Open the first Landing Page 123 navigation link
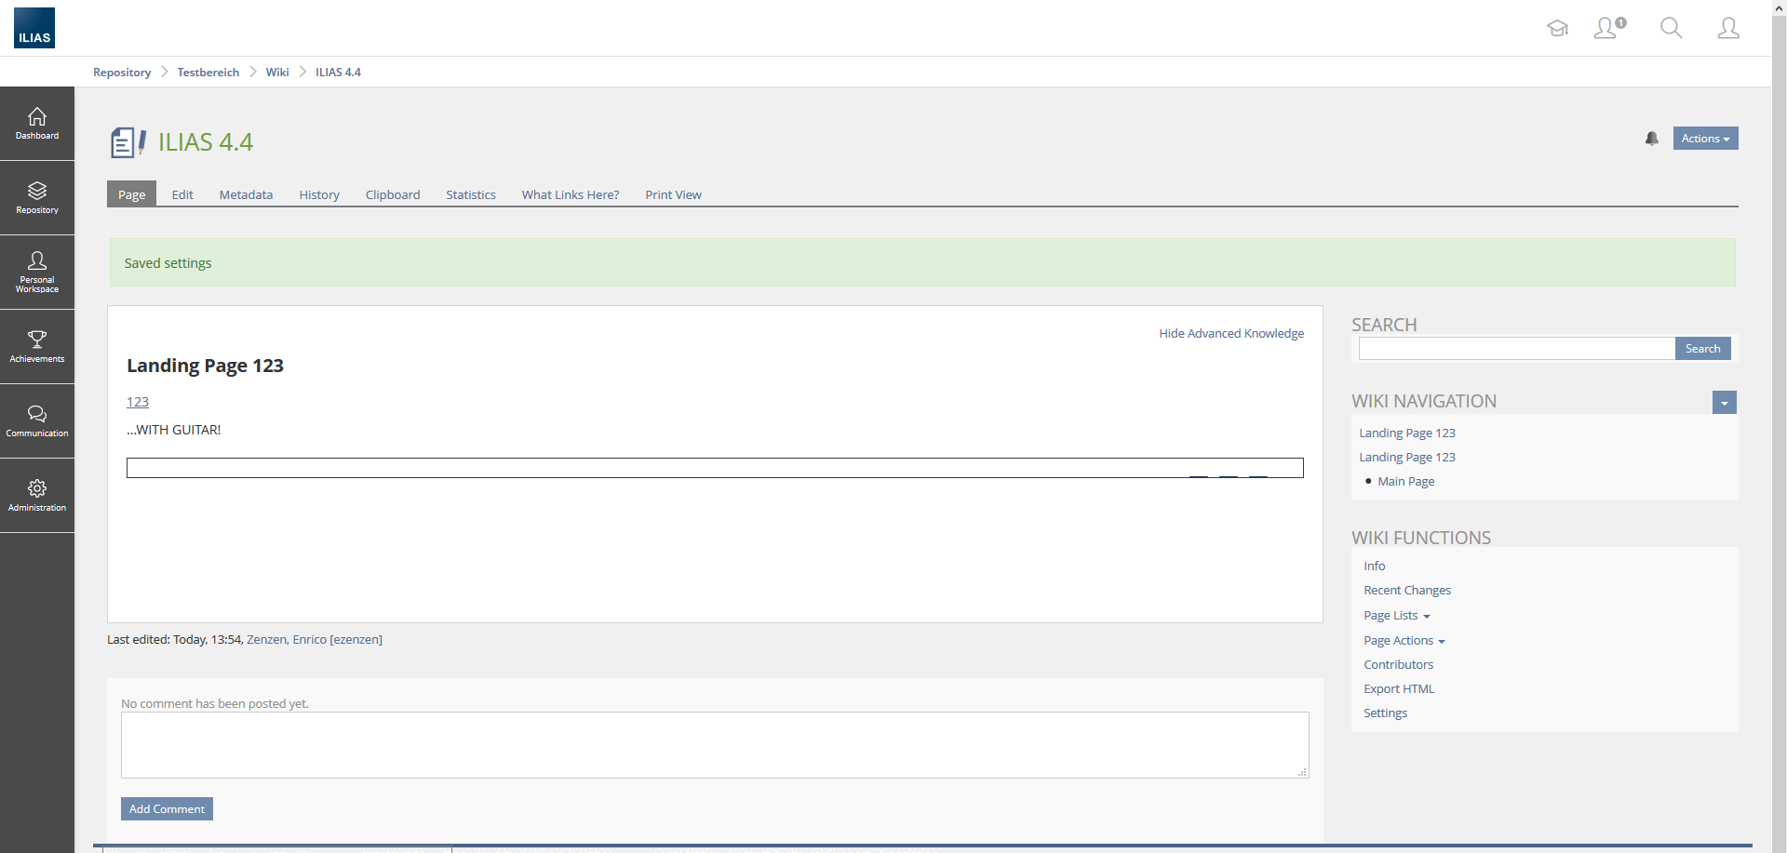 pyautogui.click(x=1407, y=433)
